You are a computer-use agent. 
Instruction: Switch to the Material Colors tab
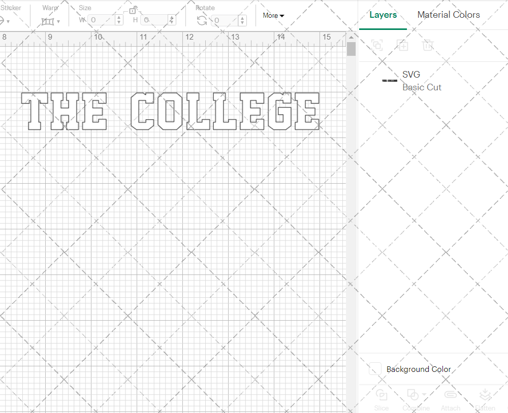[449, 15]
